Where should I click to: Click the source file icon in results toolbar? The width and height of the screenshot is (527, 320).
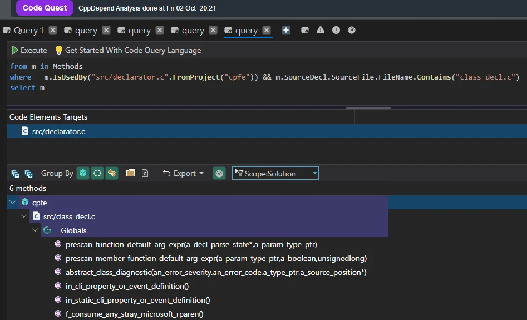145,173
